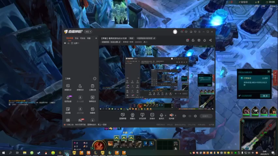Open the 弹幕助手 tool
Image resolution: width=278 pixels, height=156 pixels.
[x=68, y=87]
